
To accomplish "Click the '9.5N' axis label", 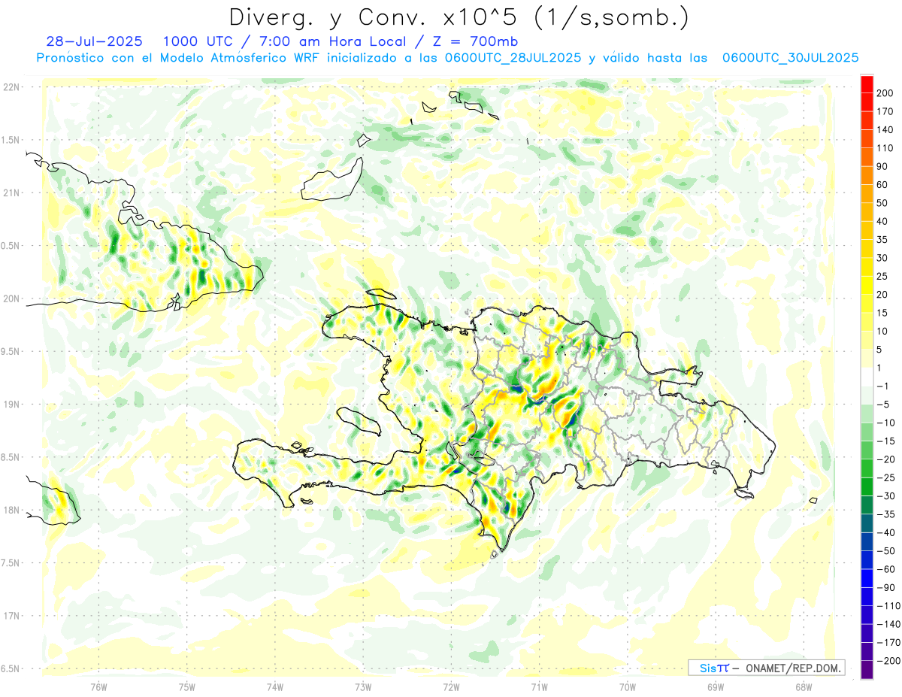I will pyautogui.click(x=11, y=352).
